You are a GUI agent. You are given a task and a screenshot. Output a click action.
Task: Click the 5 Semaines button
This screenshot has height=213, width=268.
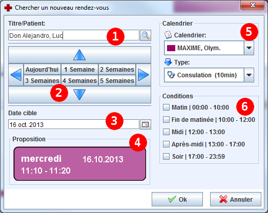coord(117,80)
